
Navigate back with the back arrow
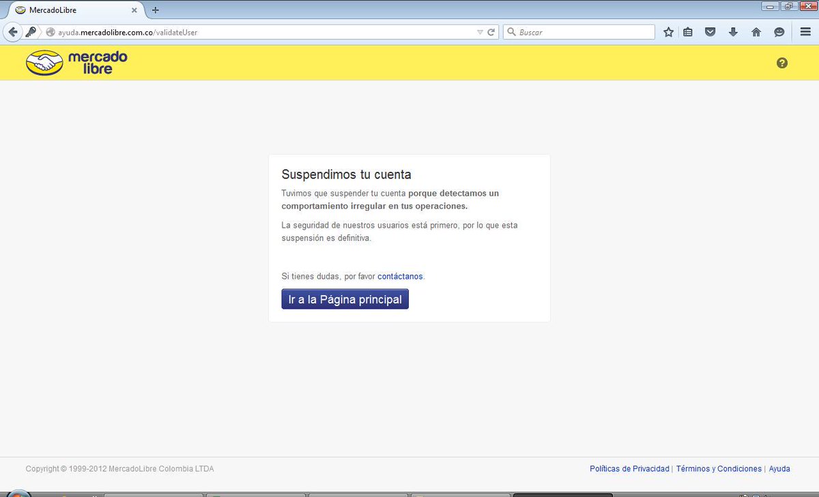(12, 31)
